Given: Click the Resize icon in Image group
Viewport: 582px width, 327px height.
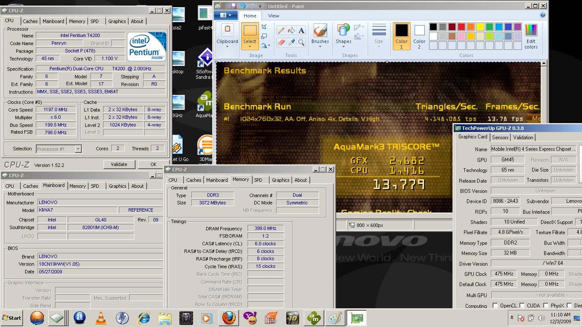Looking at the screenshot, I should pos(264,36).
